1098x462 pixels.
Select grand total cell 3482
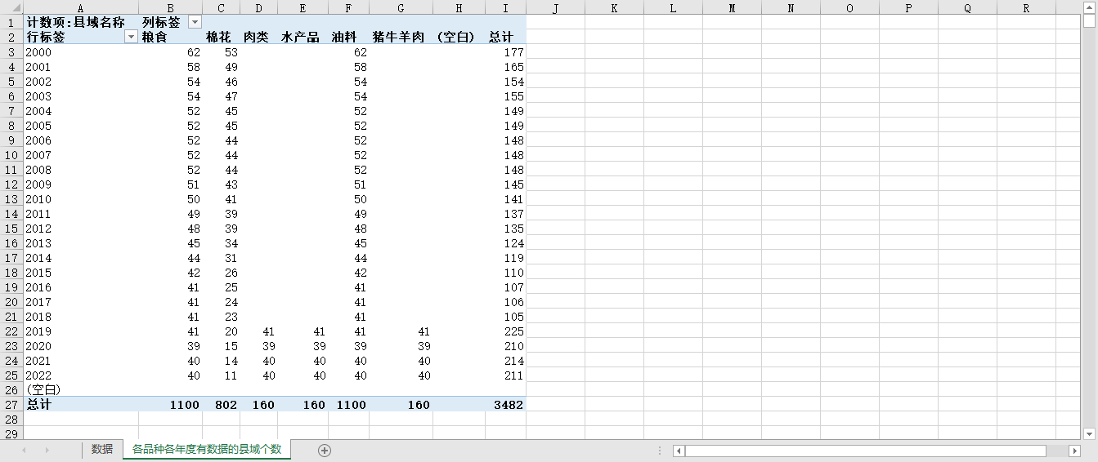[505, 404]
